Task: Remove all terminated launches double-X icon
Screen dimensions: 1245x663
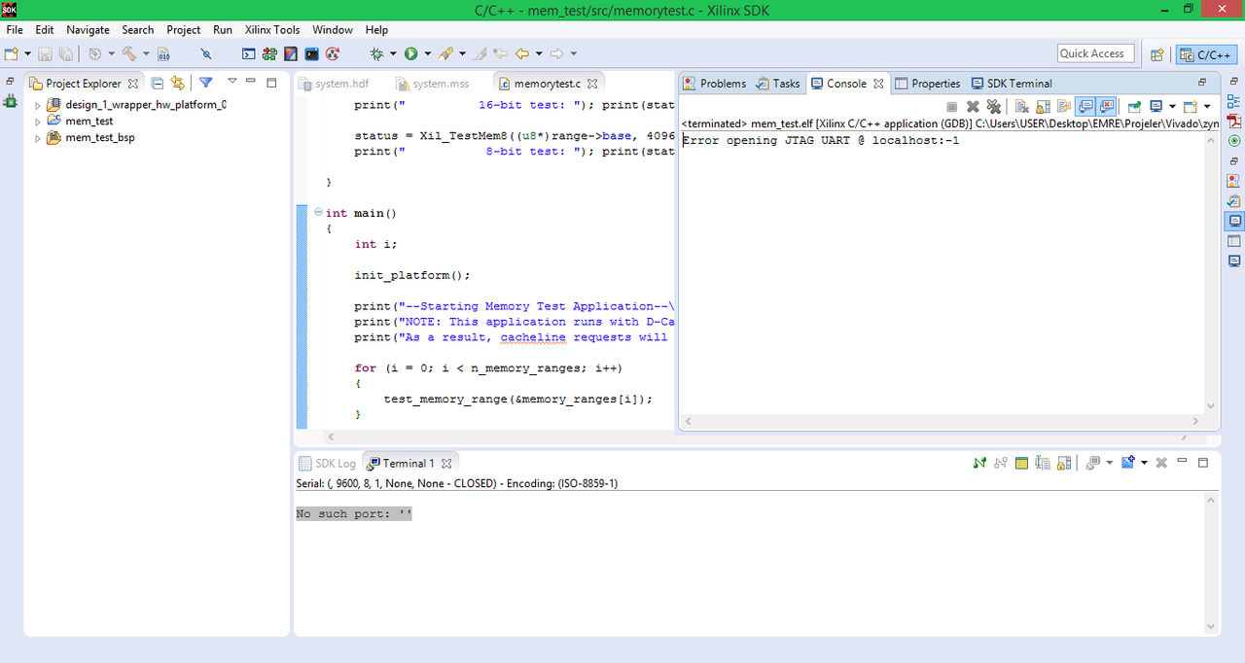Action: (993, 106)
